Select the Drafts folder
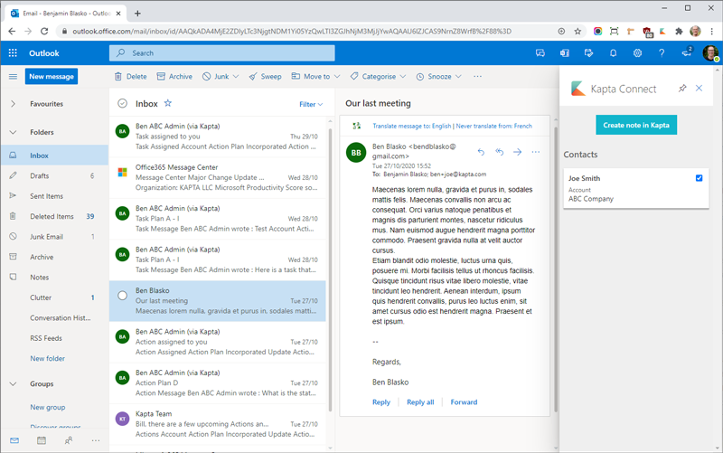This screenshot has width=723, height=453. coord(54,175)
